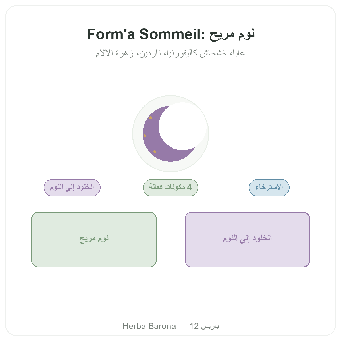The height and width of the screenshot is (341, 341).
Task: Click the footer text 12 باريس
Action: pos(204,326)
